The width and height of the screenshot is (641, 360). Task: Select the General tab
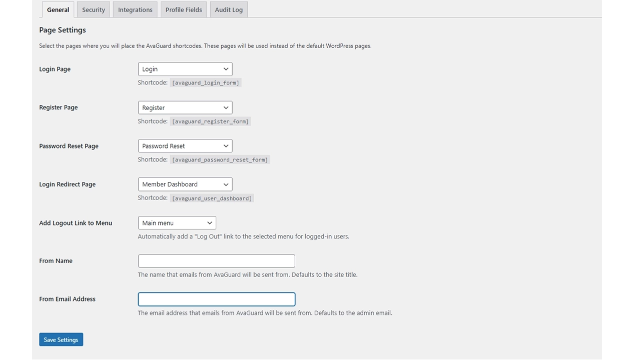(58, 9)
